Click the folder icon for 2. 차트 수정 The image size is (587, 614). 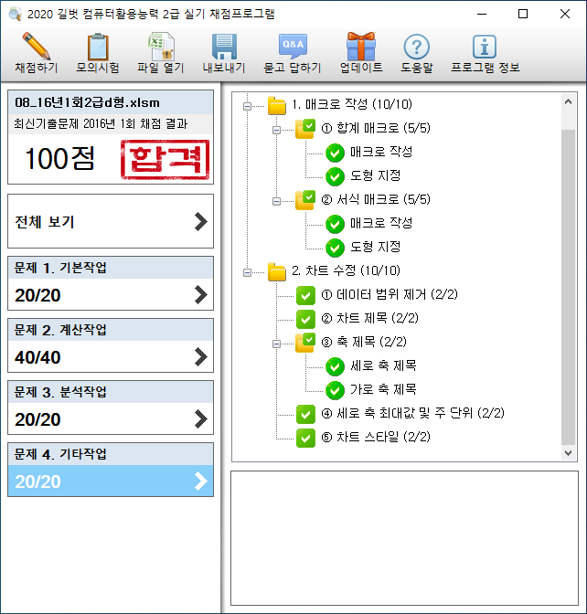(277, 271)
